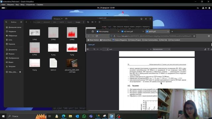Open the Red Hat bookmarks folder

163,40
